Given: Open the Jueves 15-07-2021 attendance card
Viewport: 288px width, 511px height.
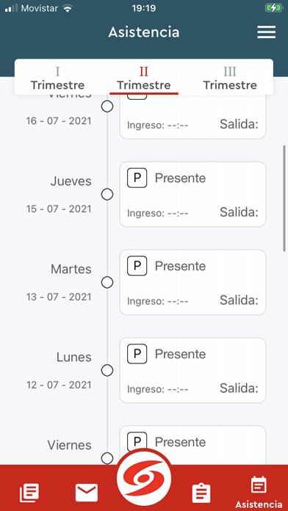Looking at the screenshot, I should click(x=192, y=195).
